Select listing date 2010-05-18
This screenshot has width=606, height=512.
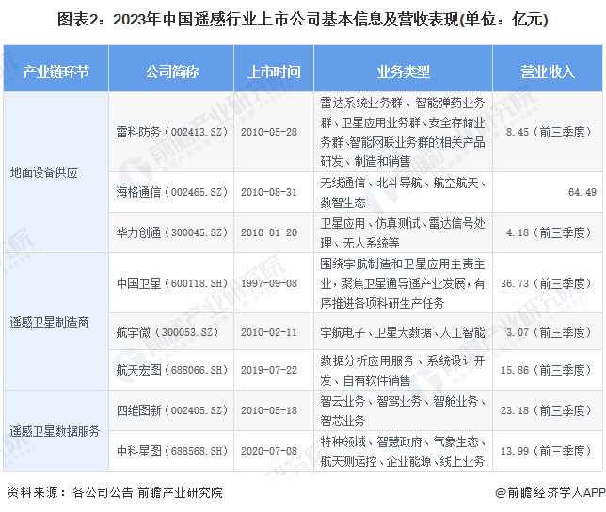pyautogui.click(x=269, y=410)
